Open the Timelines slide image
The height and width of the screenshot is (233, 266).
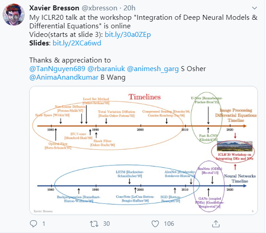point(143,150)
